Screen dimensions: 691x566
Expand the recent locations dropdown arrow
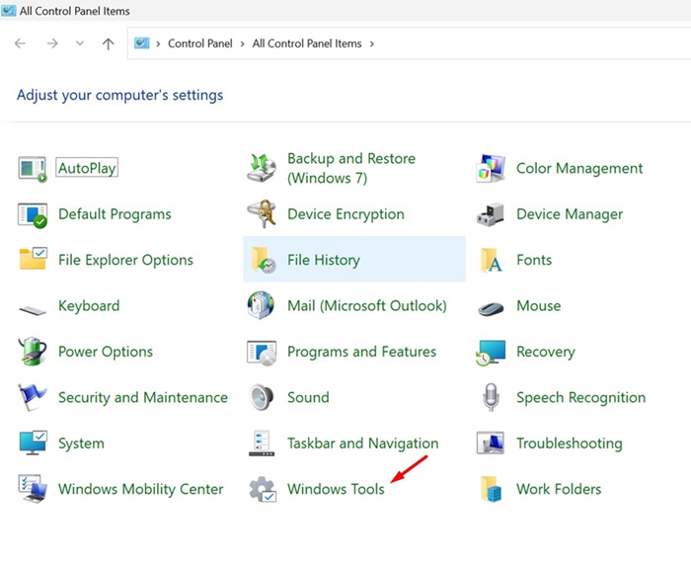coord(80,44)
